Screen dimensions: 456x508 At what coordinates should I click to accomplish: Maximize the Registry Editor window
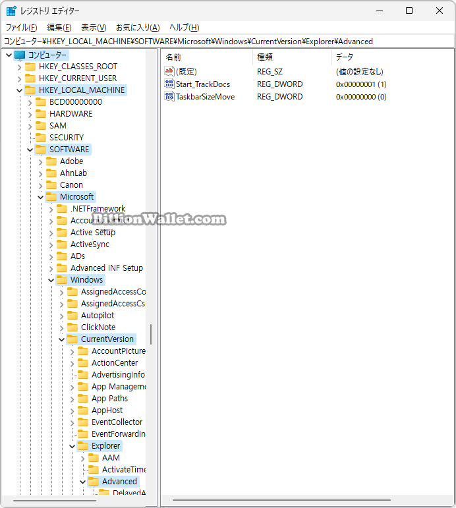pyautogui.click(x=409, y=11)
